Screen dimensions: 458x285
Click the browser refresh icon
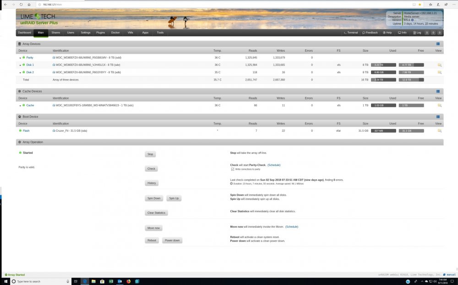21,5
